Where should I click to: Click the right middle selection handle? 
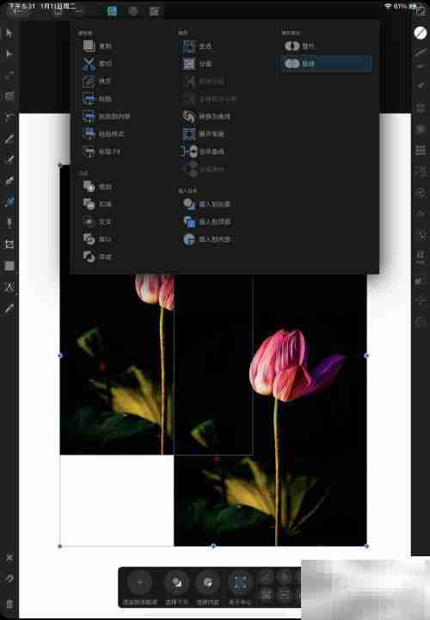point(366,356)
